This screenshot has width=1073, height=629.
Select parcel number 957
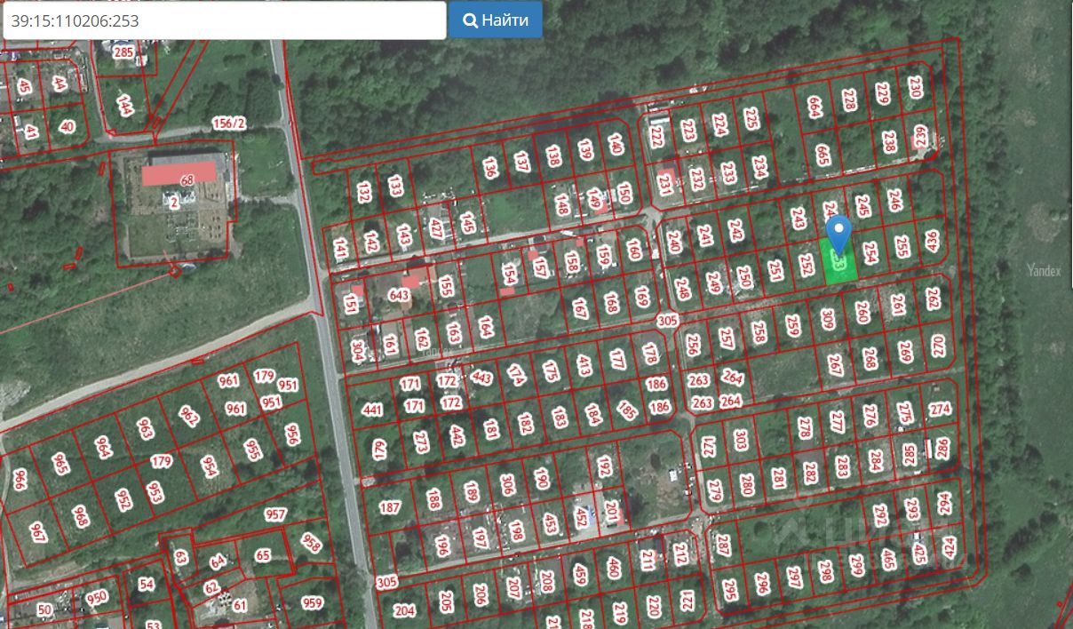275,514
